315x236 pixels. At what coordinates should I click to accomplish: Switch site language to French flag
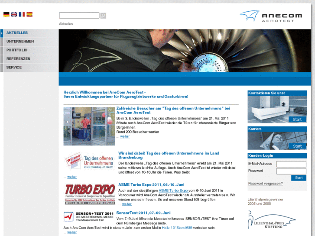click(22, 14)
